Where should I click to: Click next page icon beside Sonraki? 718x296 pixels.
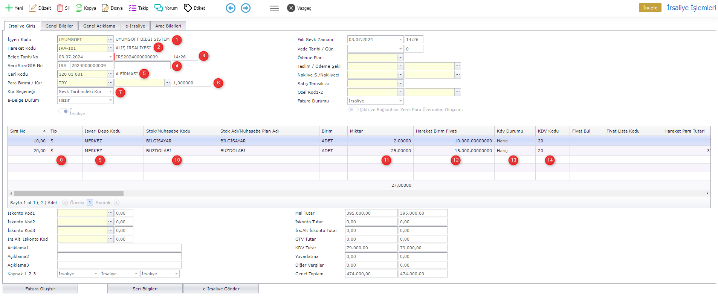[117, 203]
